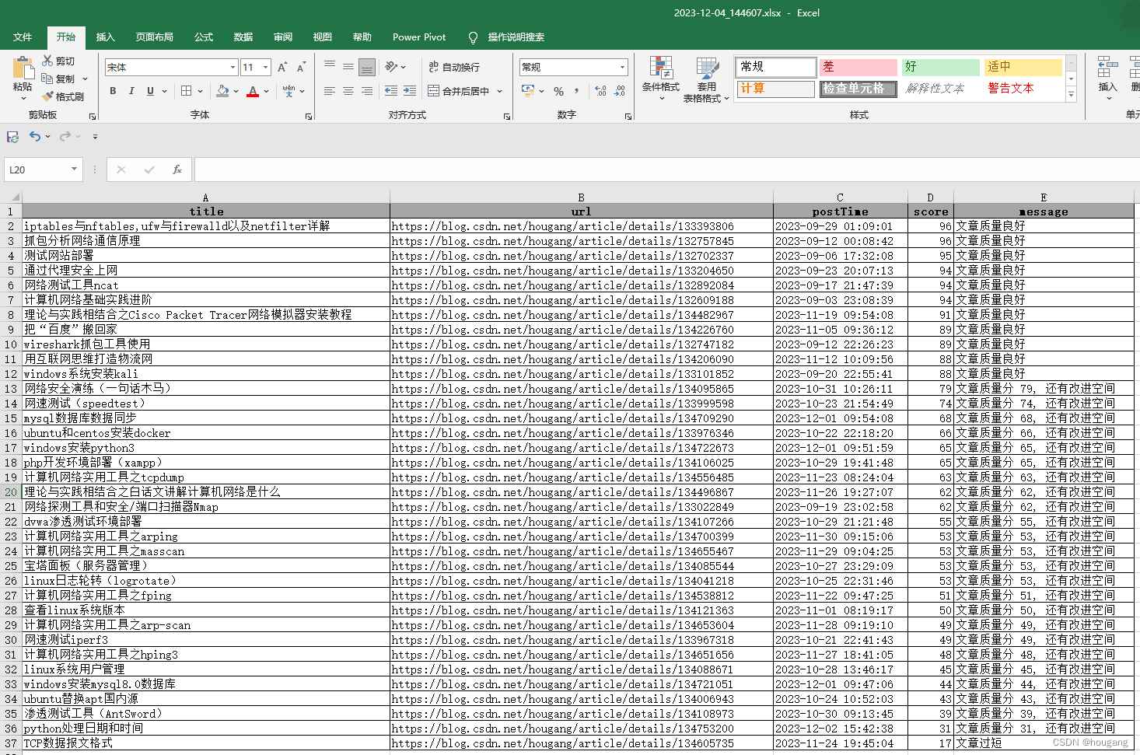This screenshot has height=755, width=1140.
Task: Apply comma thousands separator style
Action: point(577,91)
